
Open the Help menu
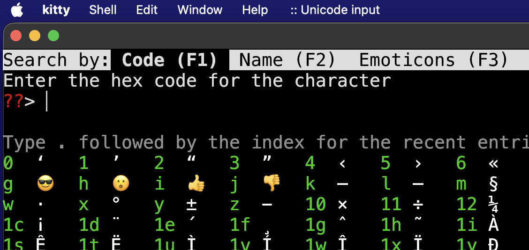pos(255,10)
